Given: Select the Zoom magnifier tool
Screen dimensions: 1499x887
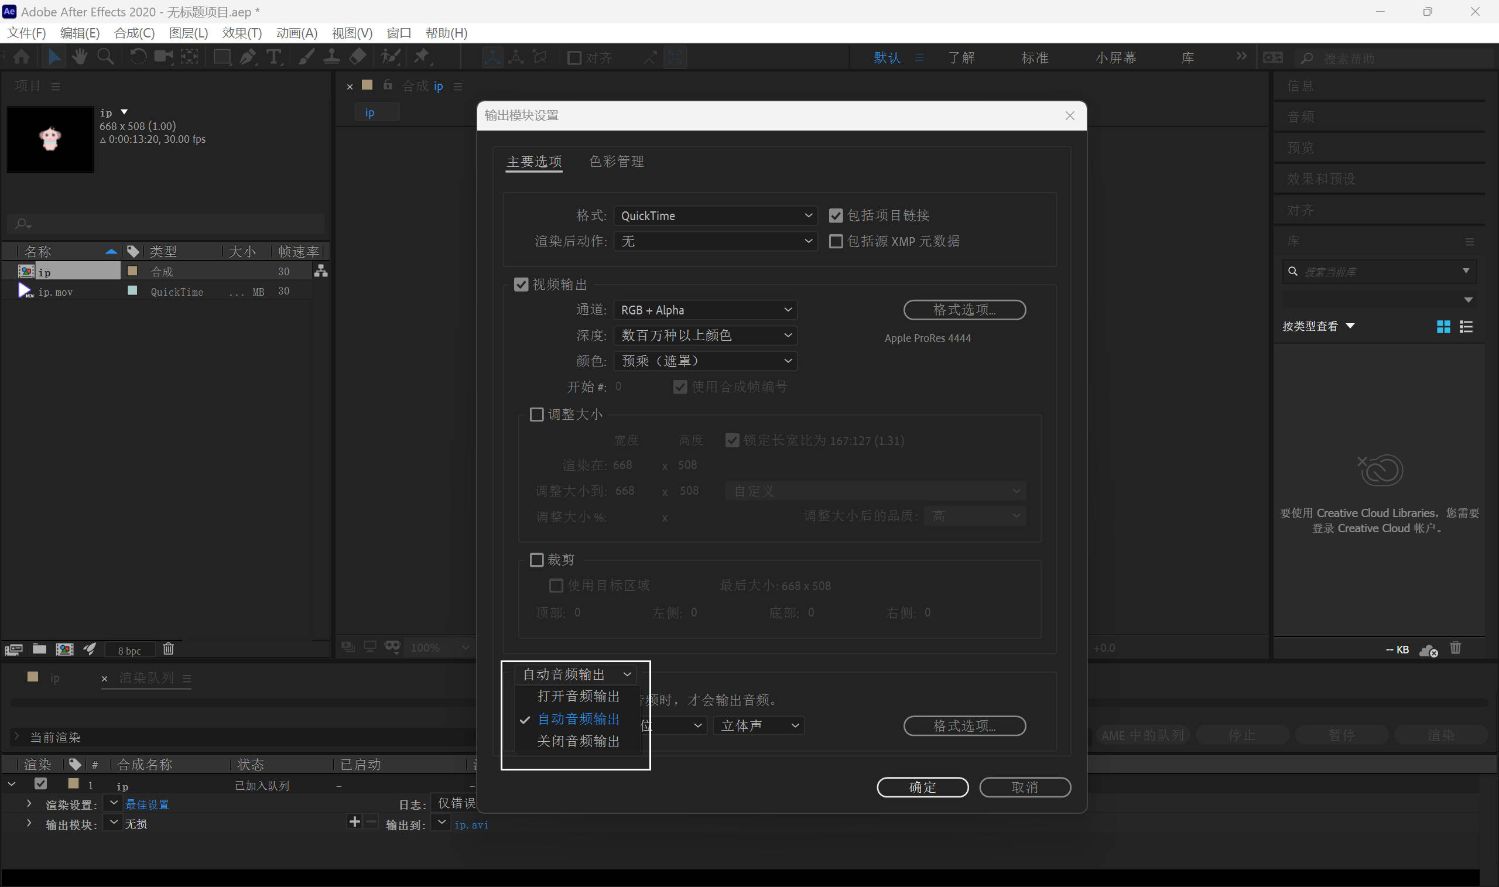Looking at the screenshot, I should 105,57.
